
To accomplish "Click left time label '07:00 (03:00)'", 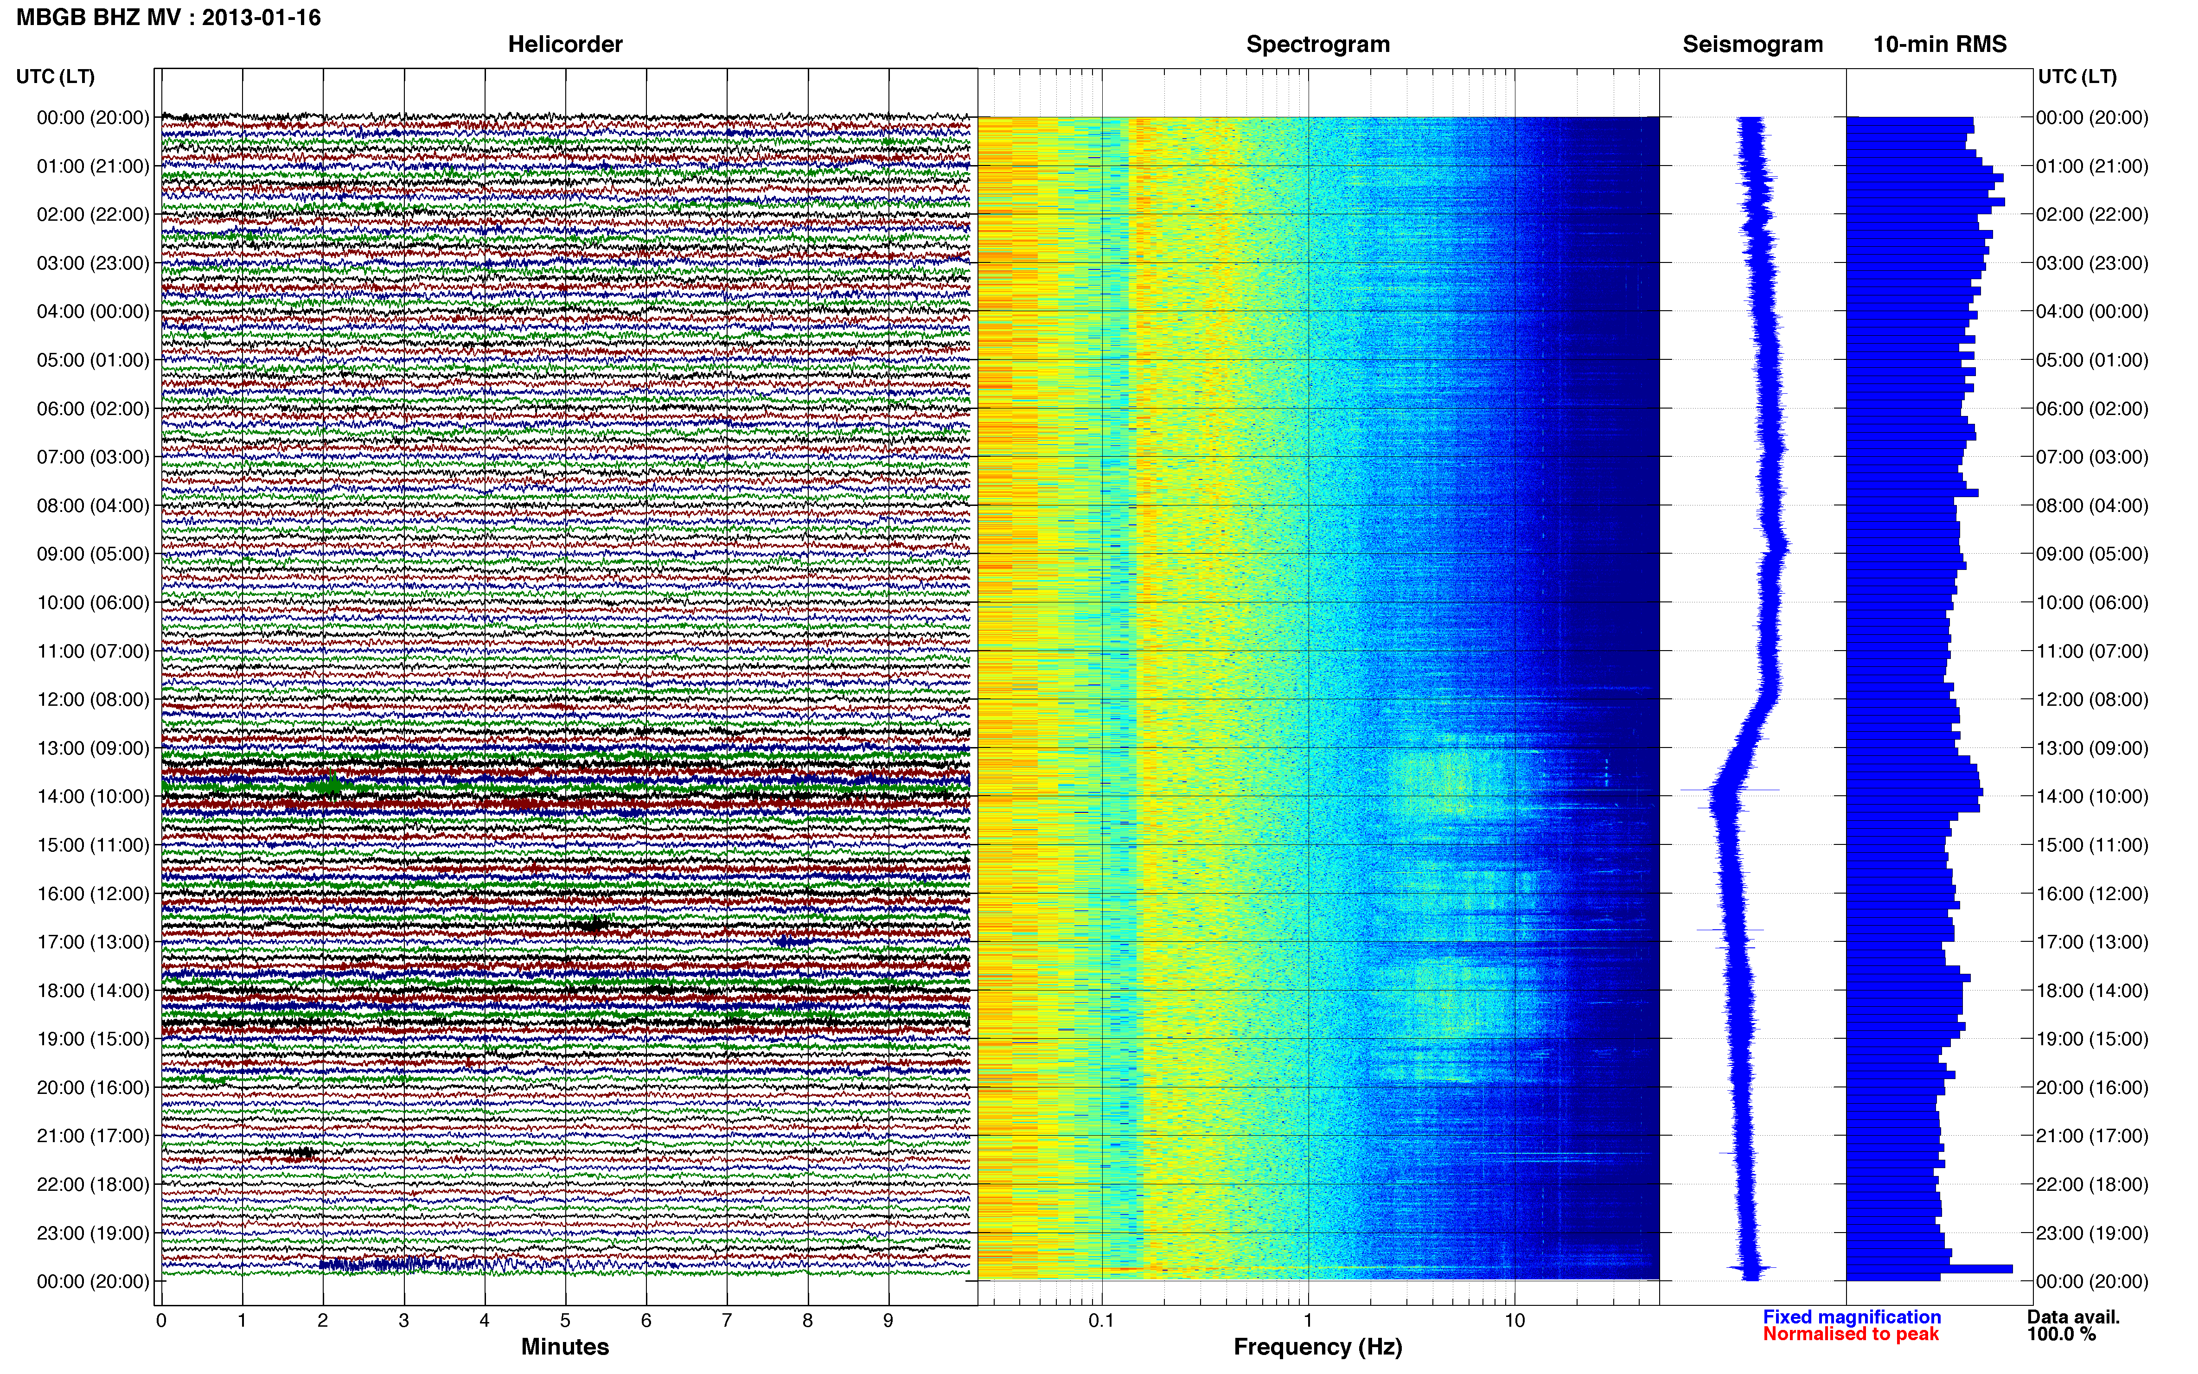I will click(x=93, y=457).
